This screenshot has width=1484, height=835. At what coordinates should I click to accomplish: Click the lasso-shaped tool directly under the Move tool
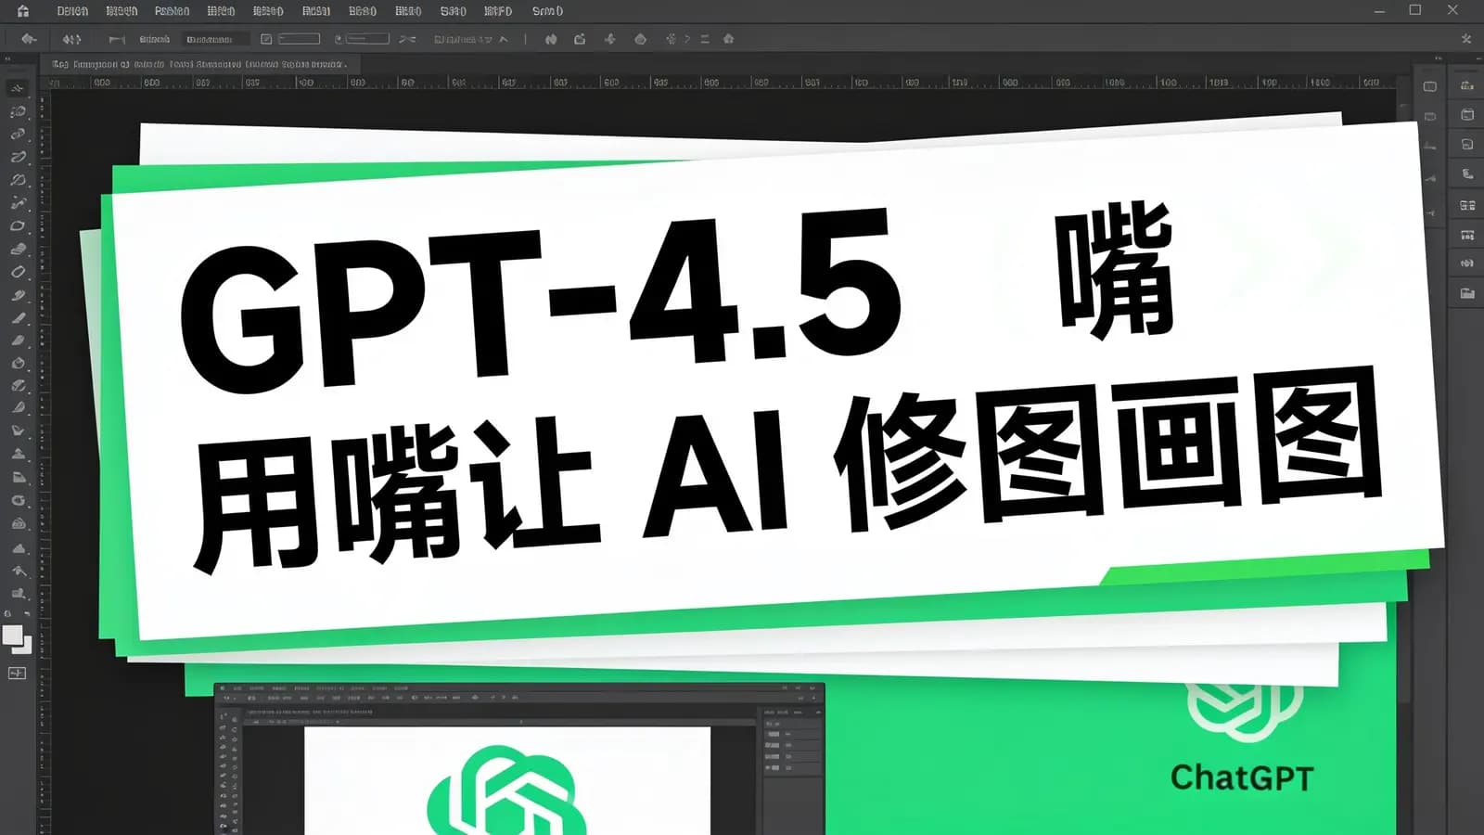tap(18, 111)
